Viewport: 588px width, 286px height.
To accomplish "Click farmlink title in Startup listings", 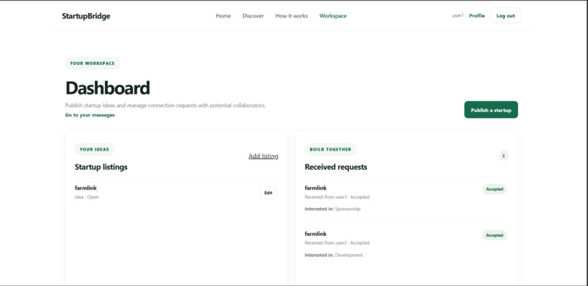I will [x=86, y=188].
